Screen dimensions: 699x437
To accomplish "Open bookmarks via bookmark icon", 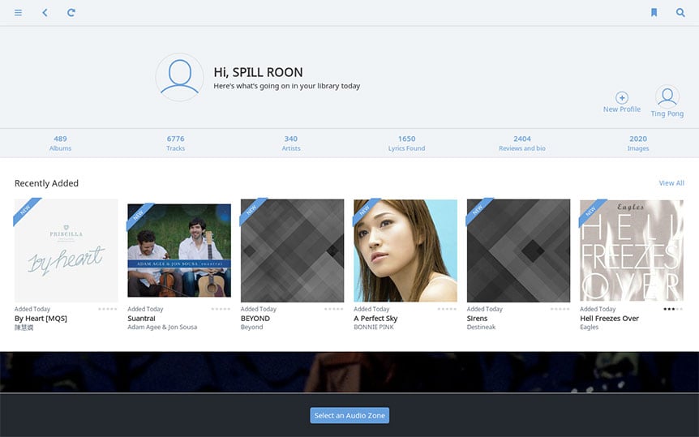I will point(654,12).
